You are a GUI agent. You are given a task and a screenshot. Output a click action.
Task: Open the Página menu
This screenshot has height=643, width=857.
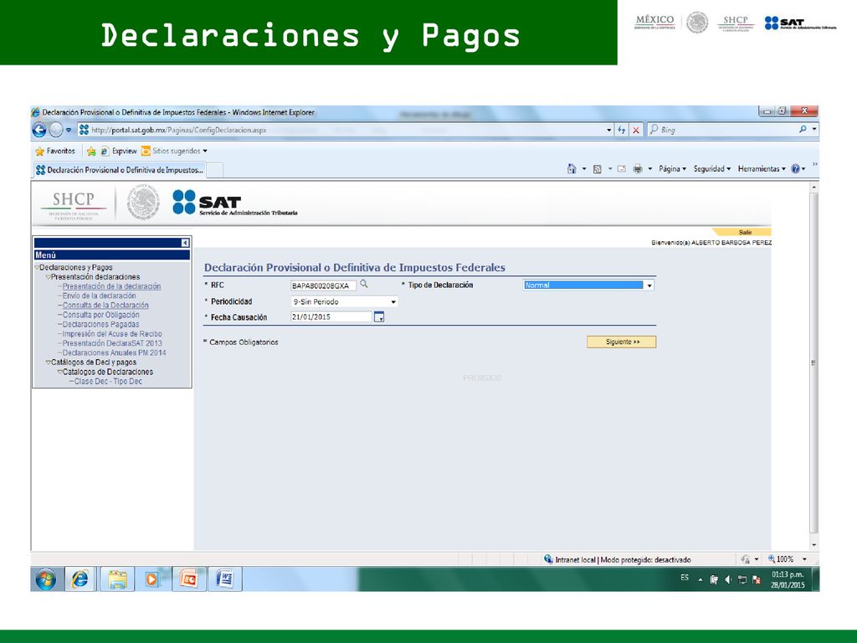672,169
